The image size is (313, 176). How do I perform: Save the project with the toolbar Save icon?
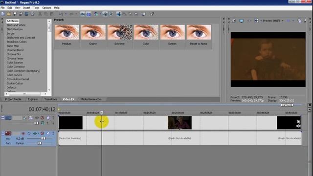click(15, 14)
